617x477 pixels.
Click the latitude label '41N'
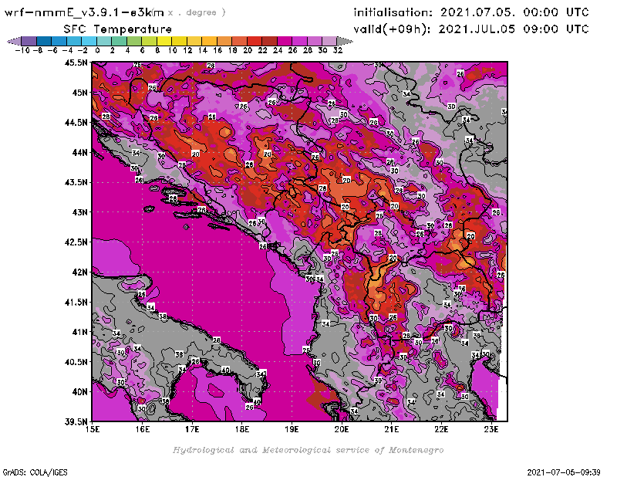(79, 332)
